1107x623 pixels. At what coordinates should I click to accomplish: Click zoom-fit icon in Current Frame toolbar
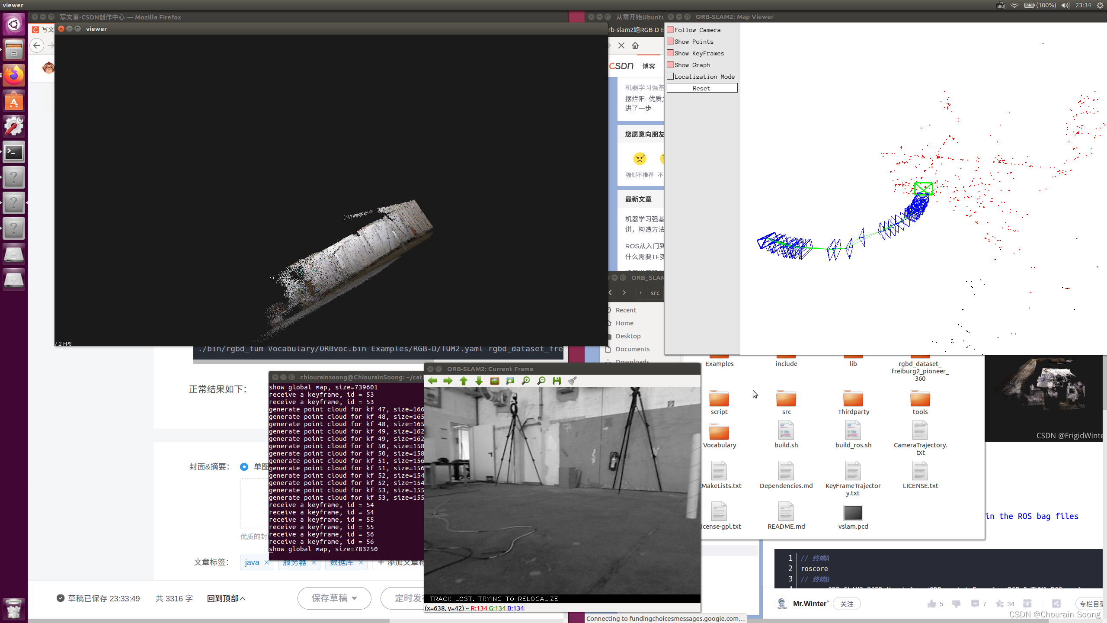pos(510,381)
